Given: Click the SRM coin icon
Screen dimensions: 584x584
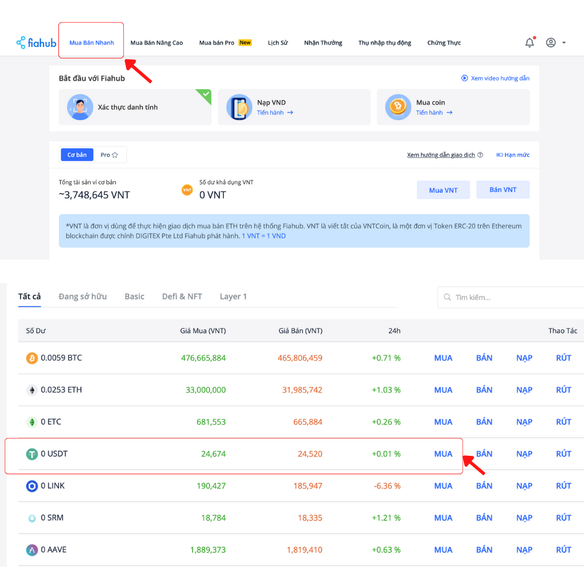Looking at the screenshot, I should click(x=32, y=518).
